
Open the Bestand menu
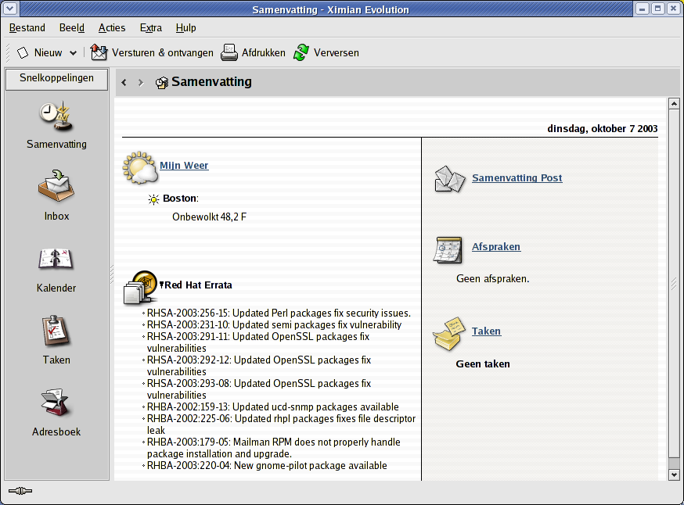[x=27, y=28]
